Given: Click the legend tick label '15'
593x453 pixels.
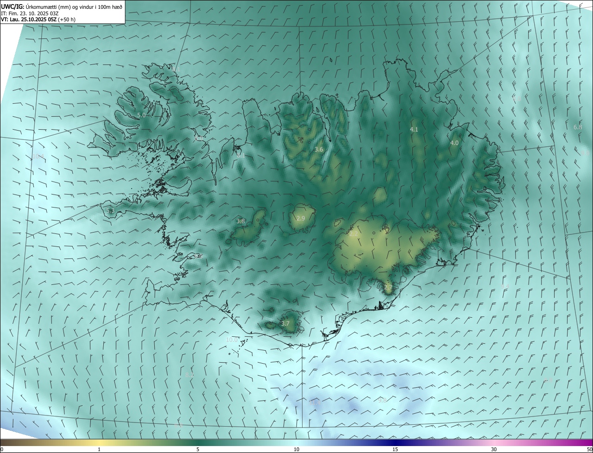Looking at the screenshot, I should [395, 449].
